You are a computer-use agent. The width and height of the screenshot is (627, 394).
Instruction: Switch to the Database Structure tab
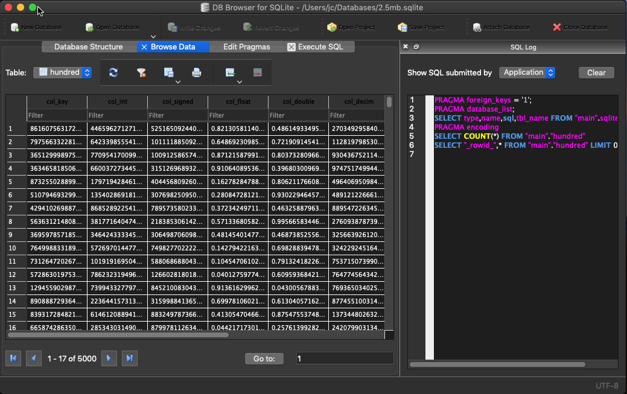[x=88, y=47]
